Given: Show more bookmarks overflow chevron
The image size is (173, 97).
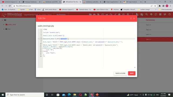Looking at the screenshot, I should click(x=156, y=10).
